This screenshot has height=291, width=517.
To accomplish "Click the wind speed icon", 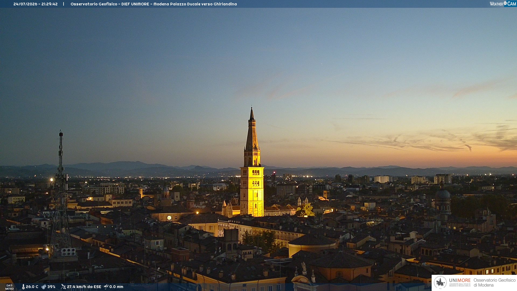I will click(x=63, y=287).
